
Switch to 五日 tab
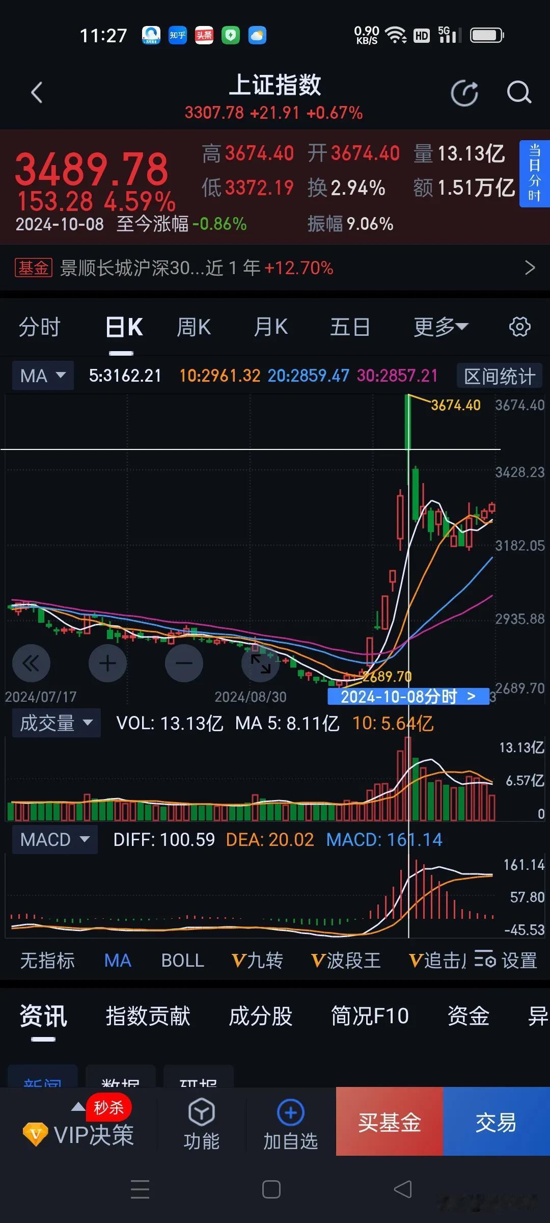(x=350, y=327)
